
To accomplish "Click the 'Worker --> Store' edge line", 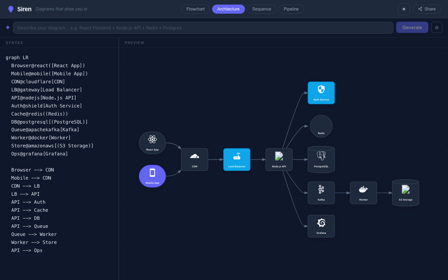I will click(x=34, y=242).
